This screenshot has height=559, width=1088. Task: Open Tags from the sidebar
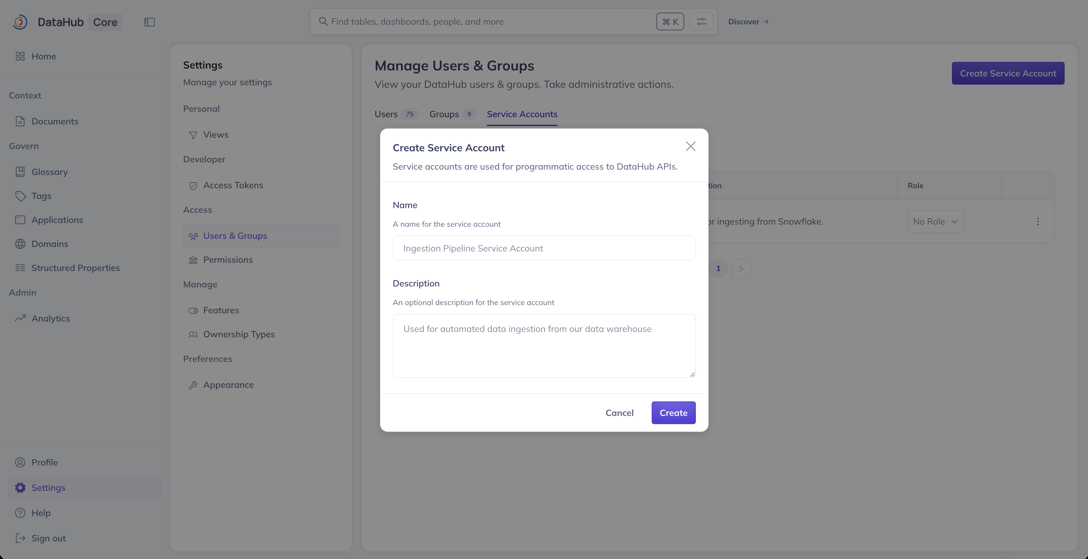click(41, 196)
